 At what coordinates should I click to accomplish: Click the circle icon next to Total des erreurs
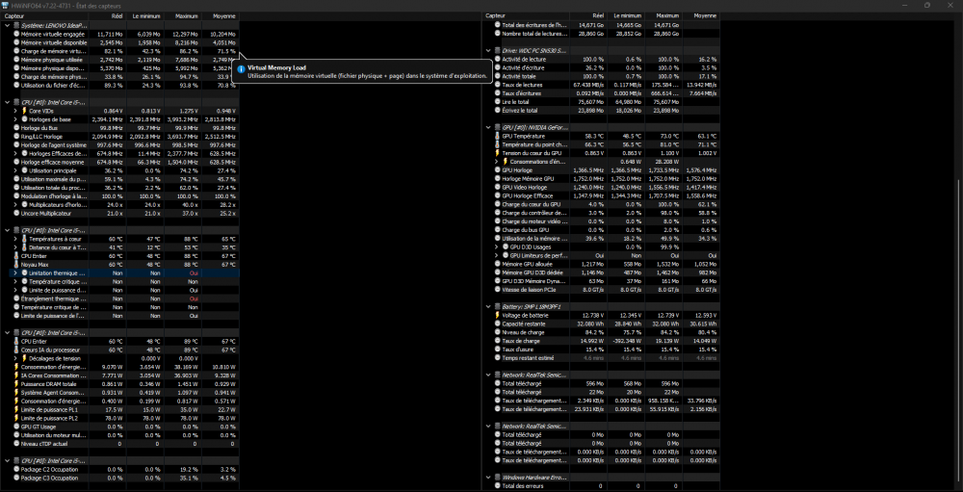[x=498, y=486]
